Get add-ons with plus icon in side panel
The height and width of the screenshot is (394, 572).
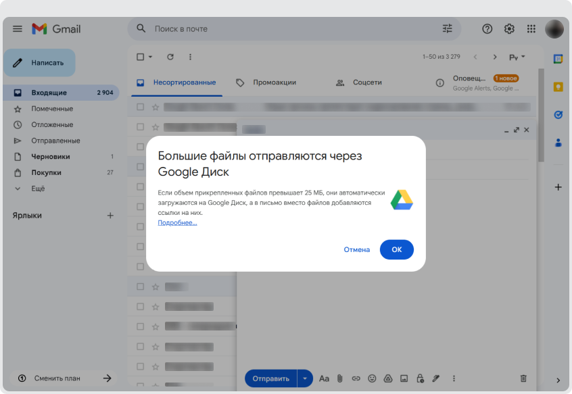tap(558, 187)
